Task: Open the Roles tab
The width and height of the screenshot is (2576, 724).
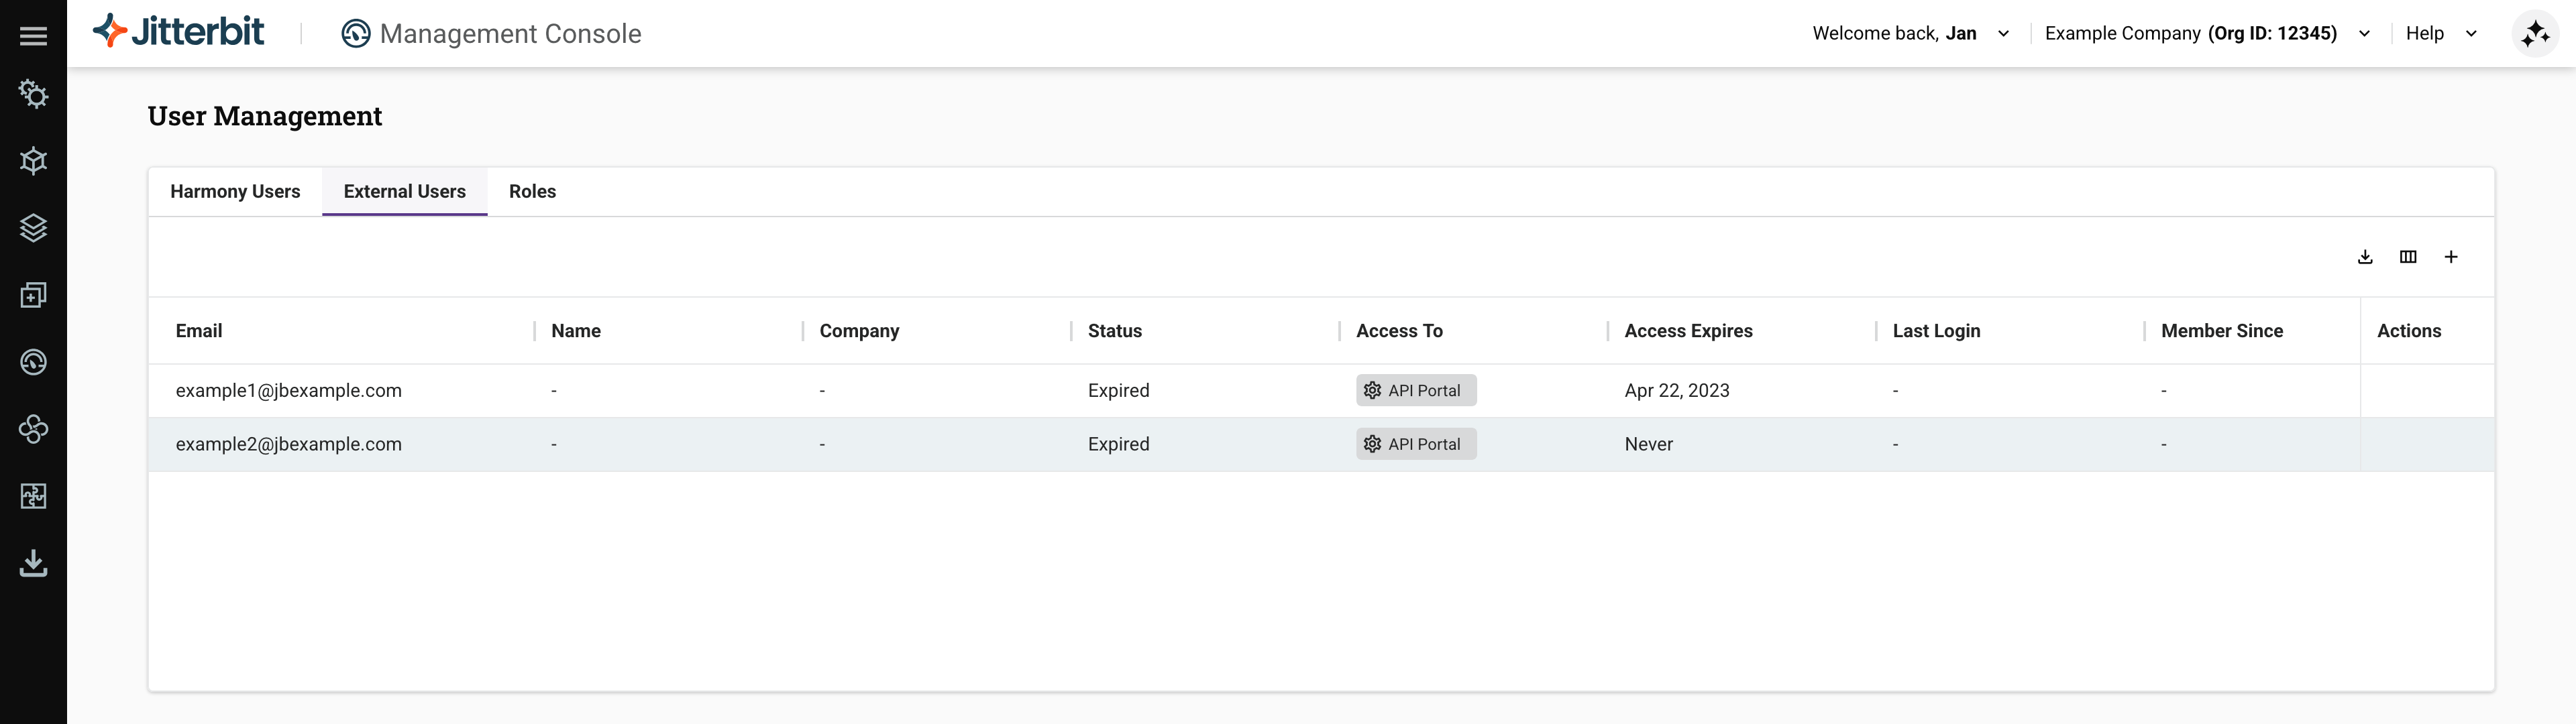Action: pos(532,191)
